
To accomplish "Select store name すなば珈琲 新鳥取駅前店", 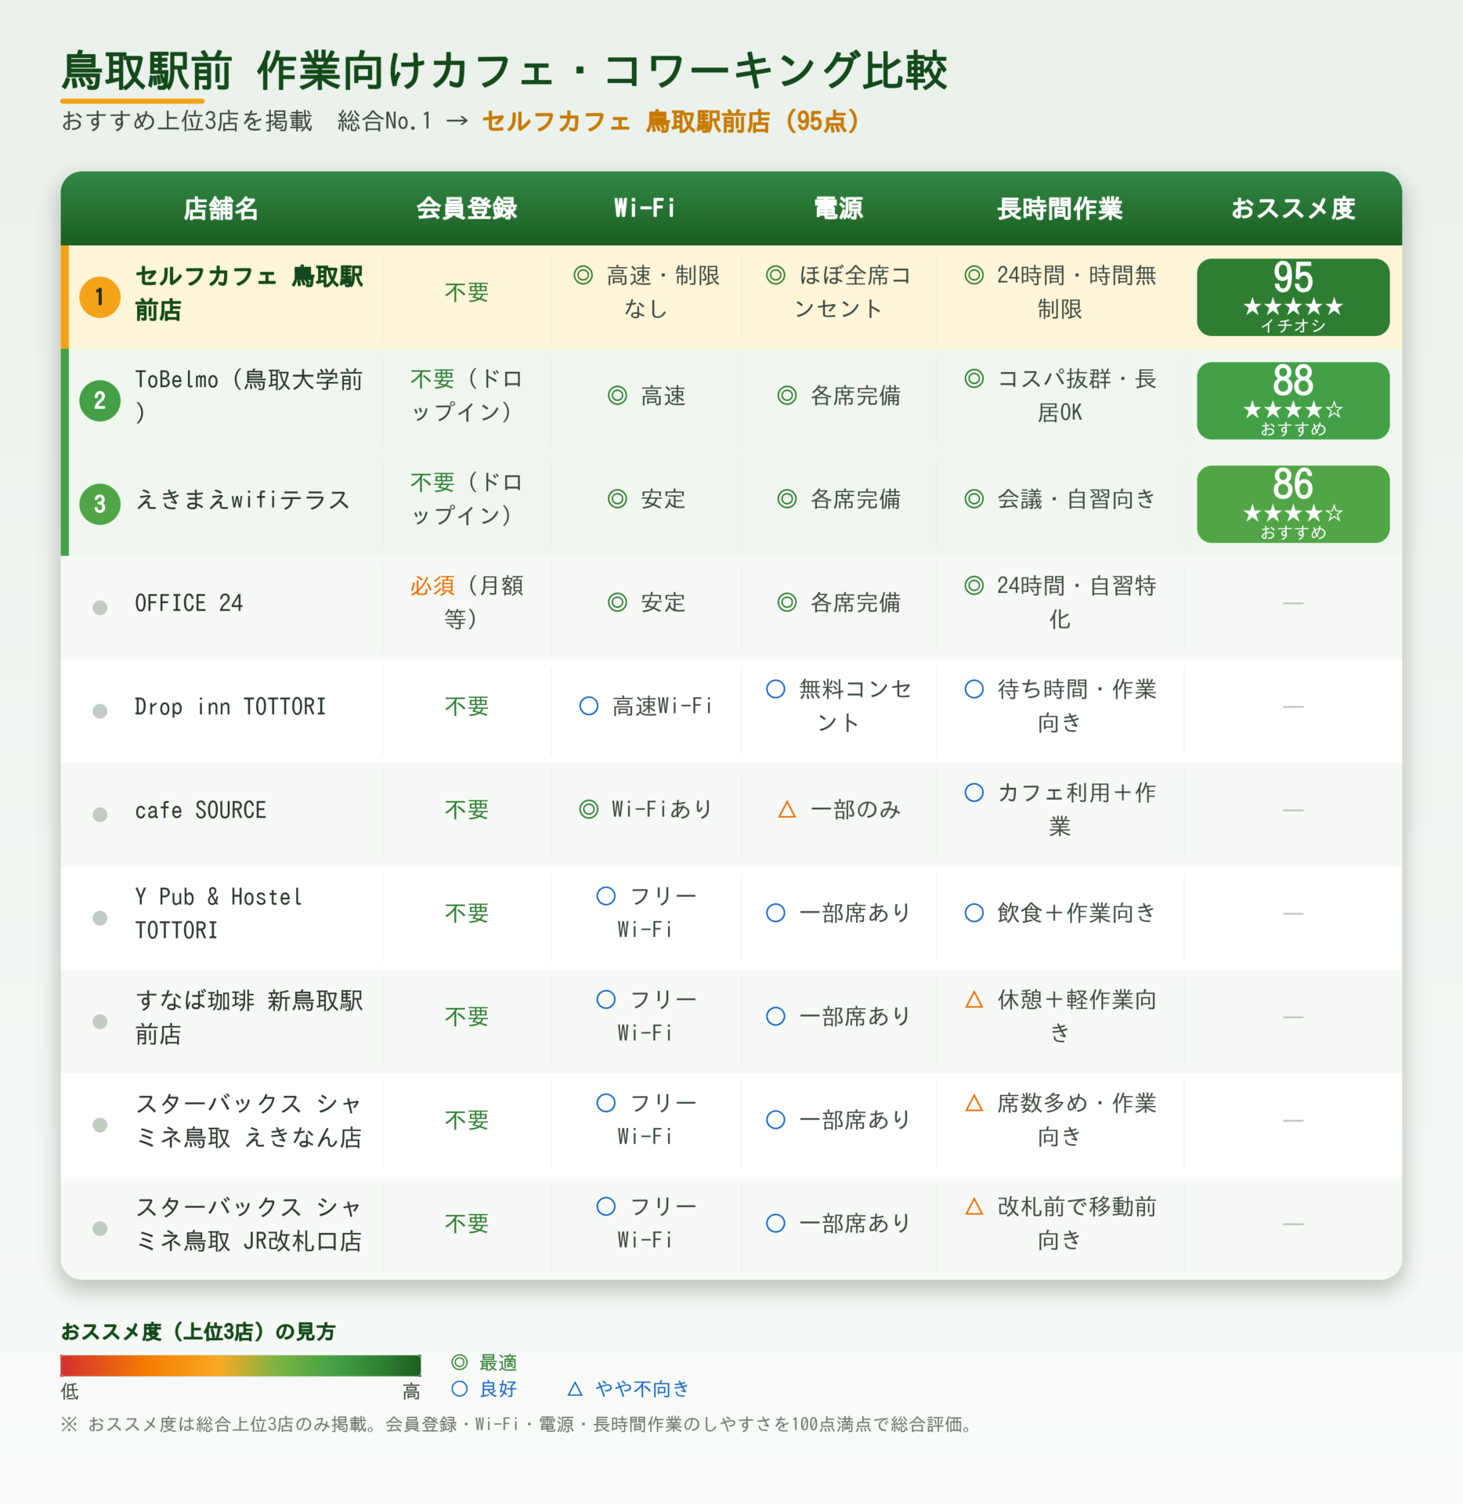I will point(249,1017).
